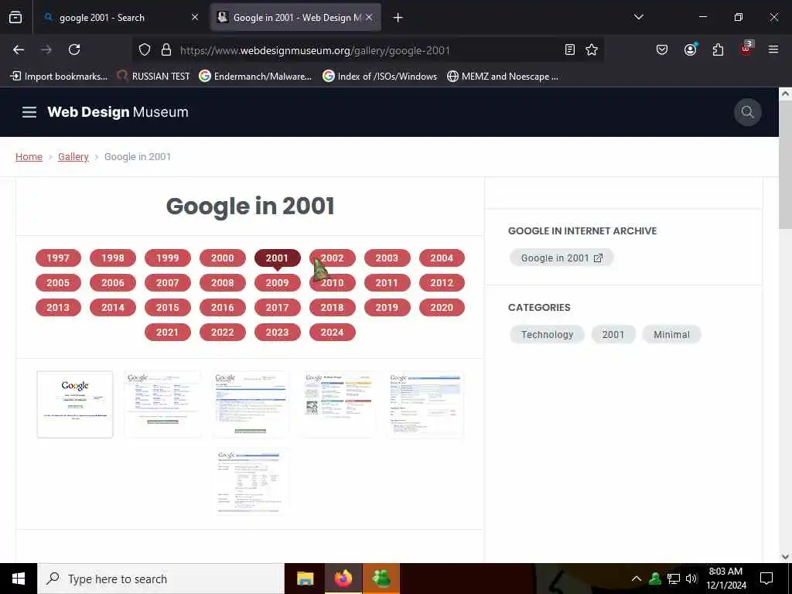The height and width of the screenshot is (594, 792).
Task: Click Firefox icon in the taskbar
Action: pos(343,579)
